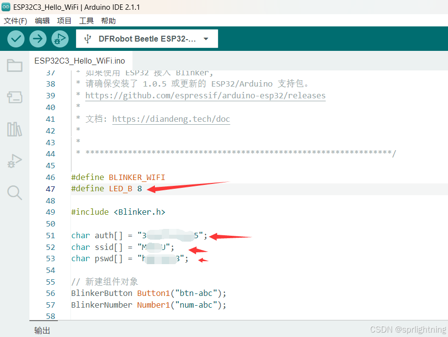Open the 工具 menu
448x337 pixels.
point(86,21)
